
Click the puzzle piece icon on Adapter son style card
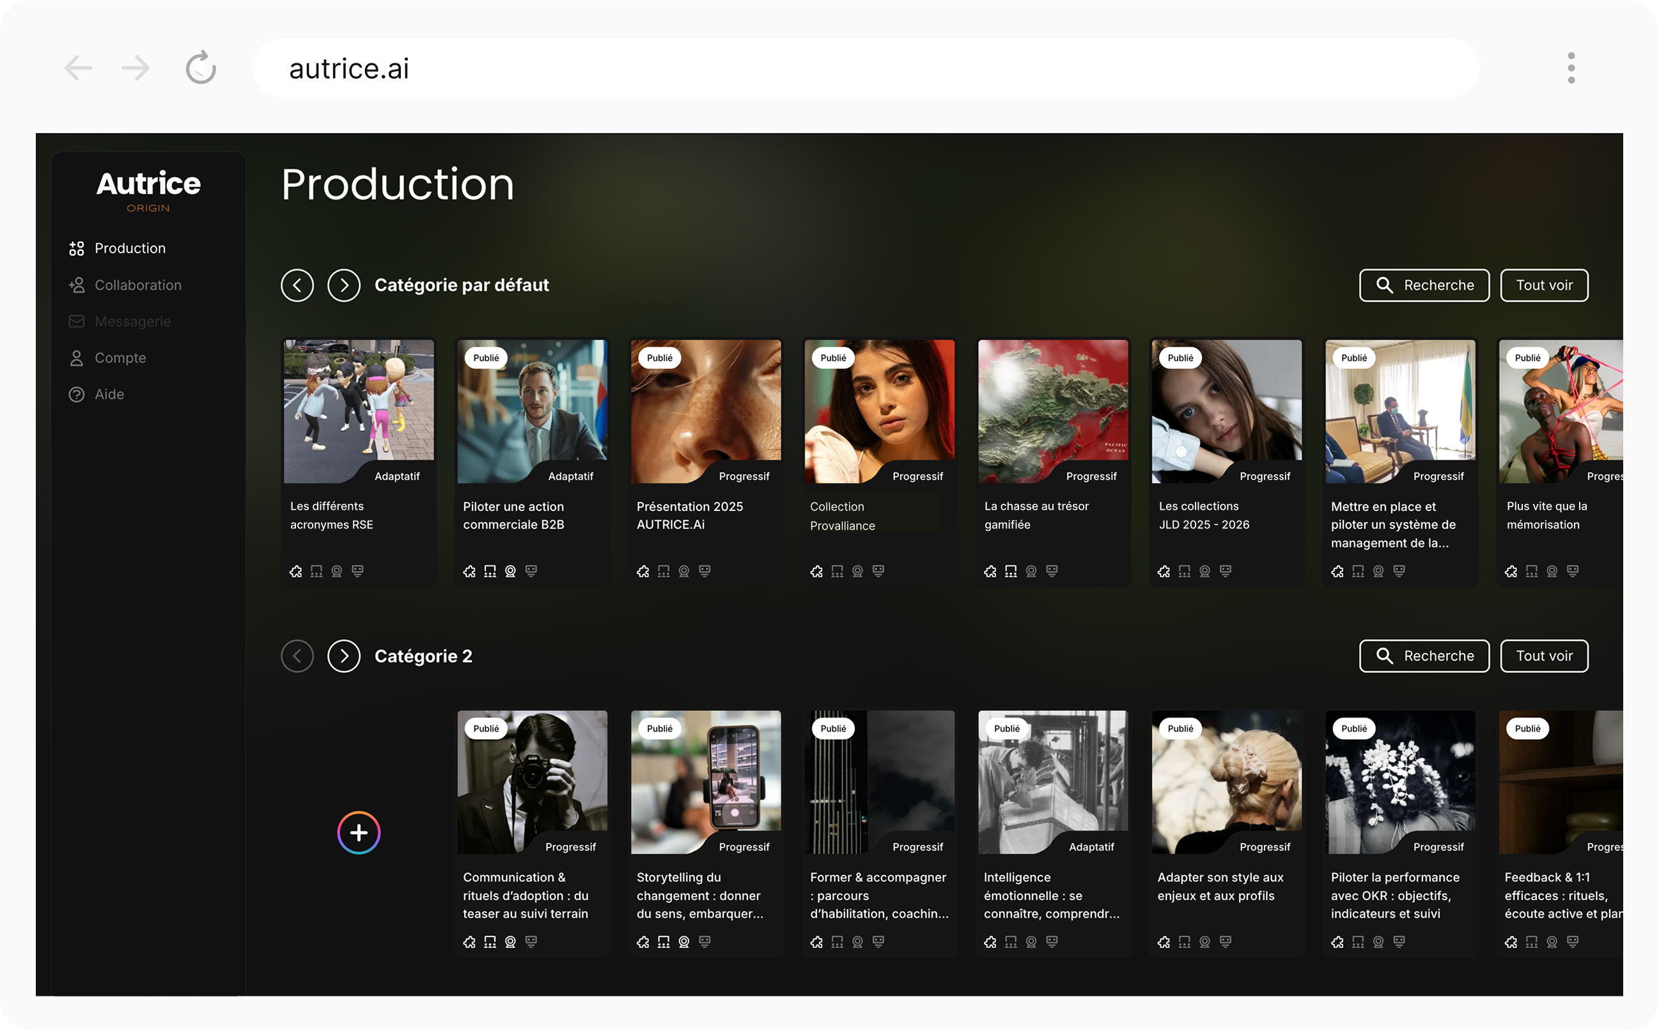pyautogui.click(x=1164, y=941)
